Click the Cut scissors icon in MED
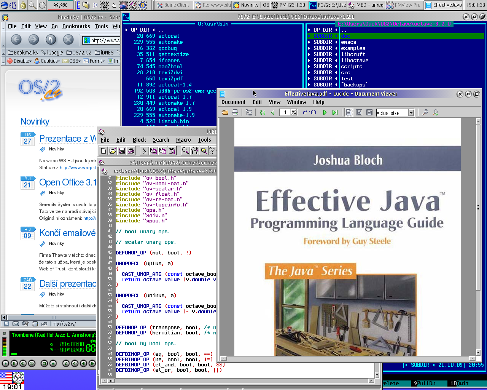This screenshot has height=390, width=487. [x=144, y=151]
